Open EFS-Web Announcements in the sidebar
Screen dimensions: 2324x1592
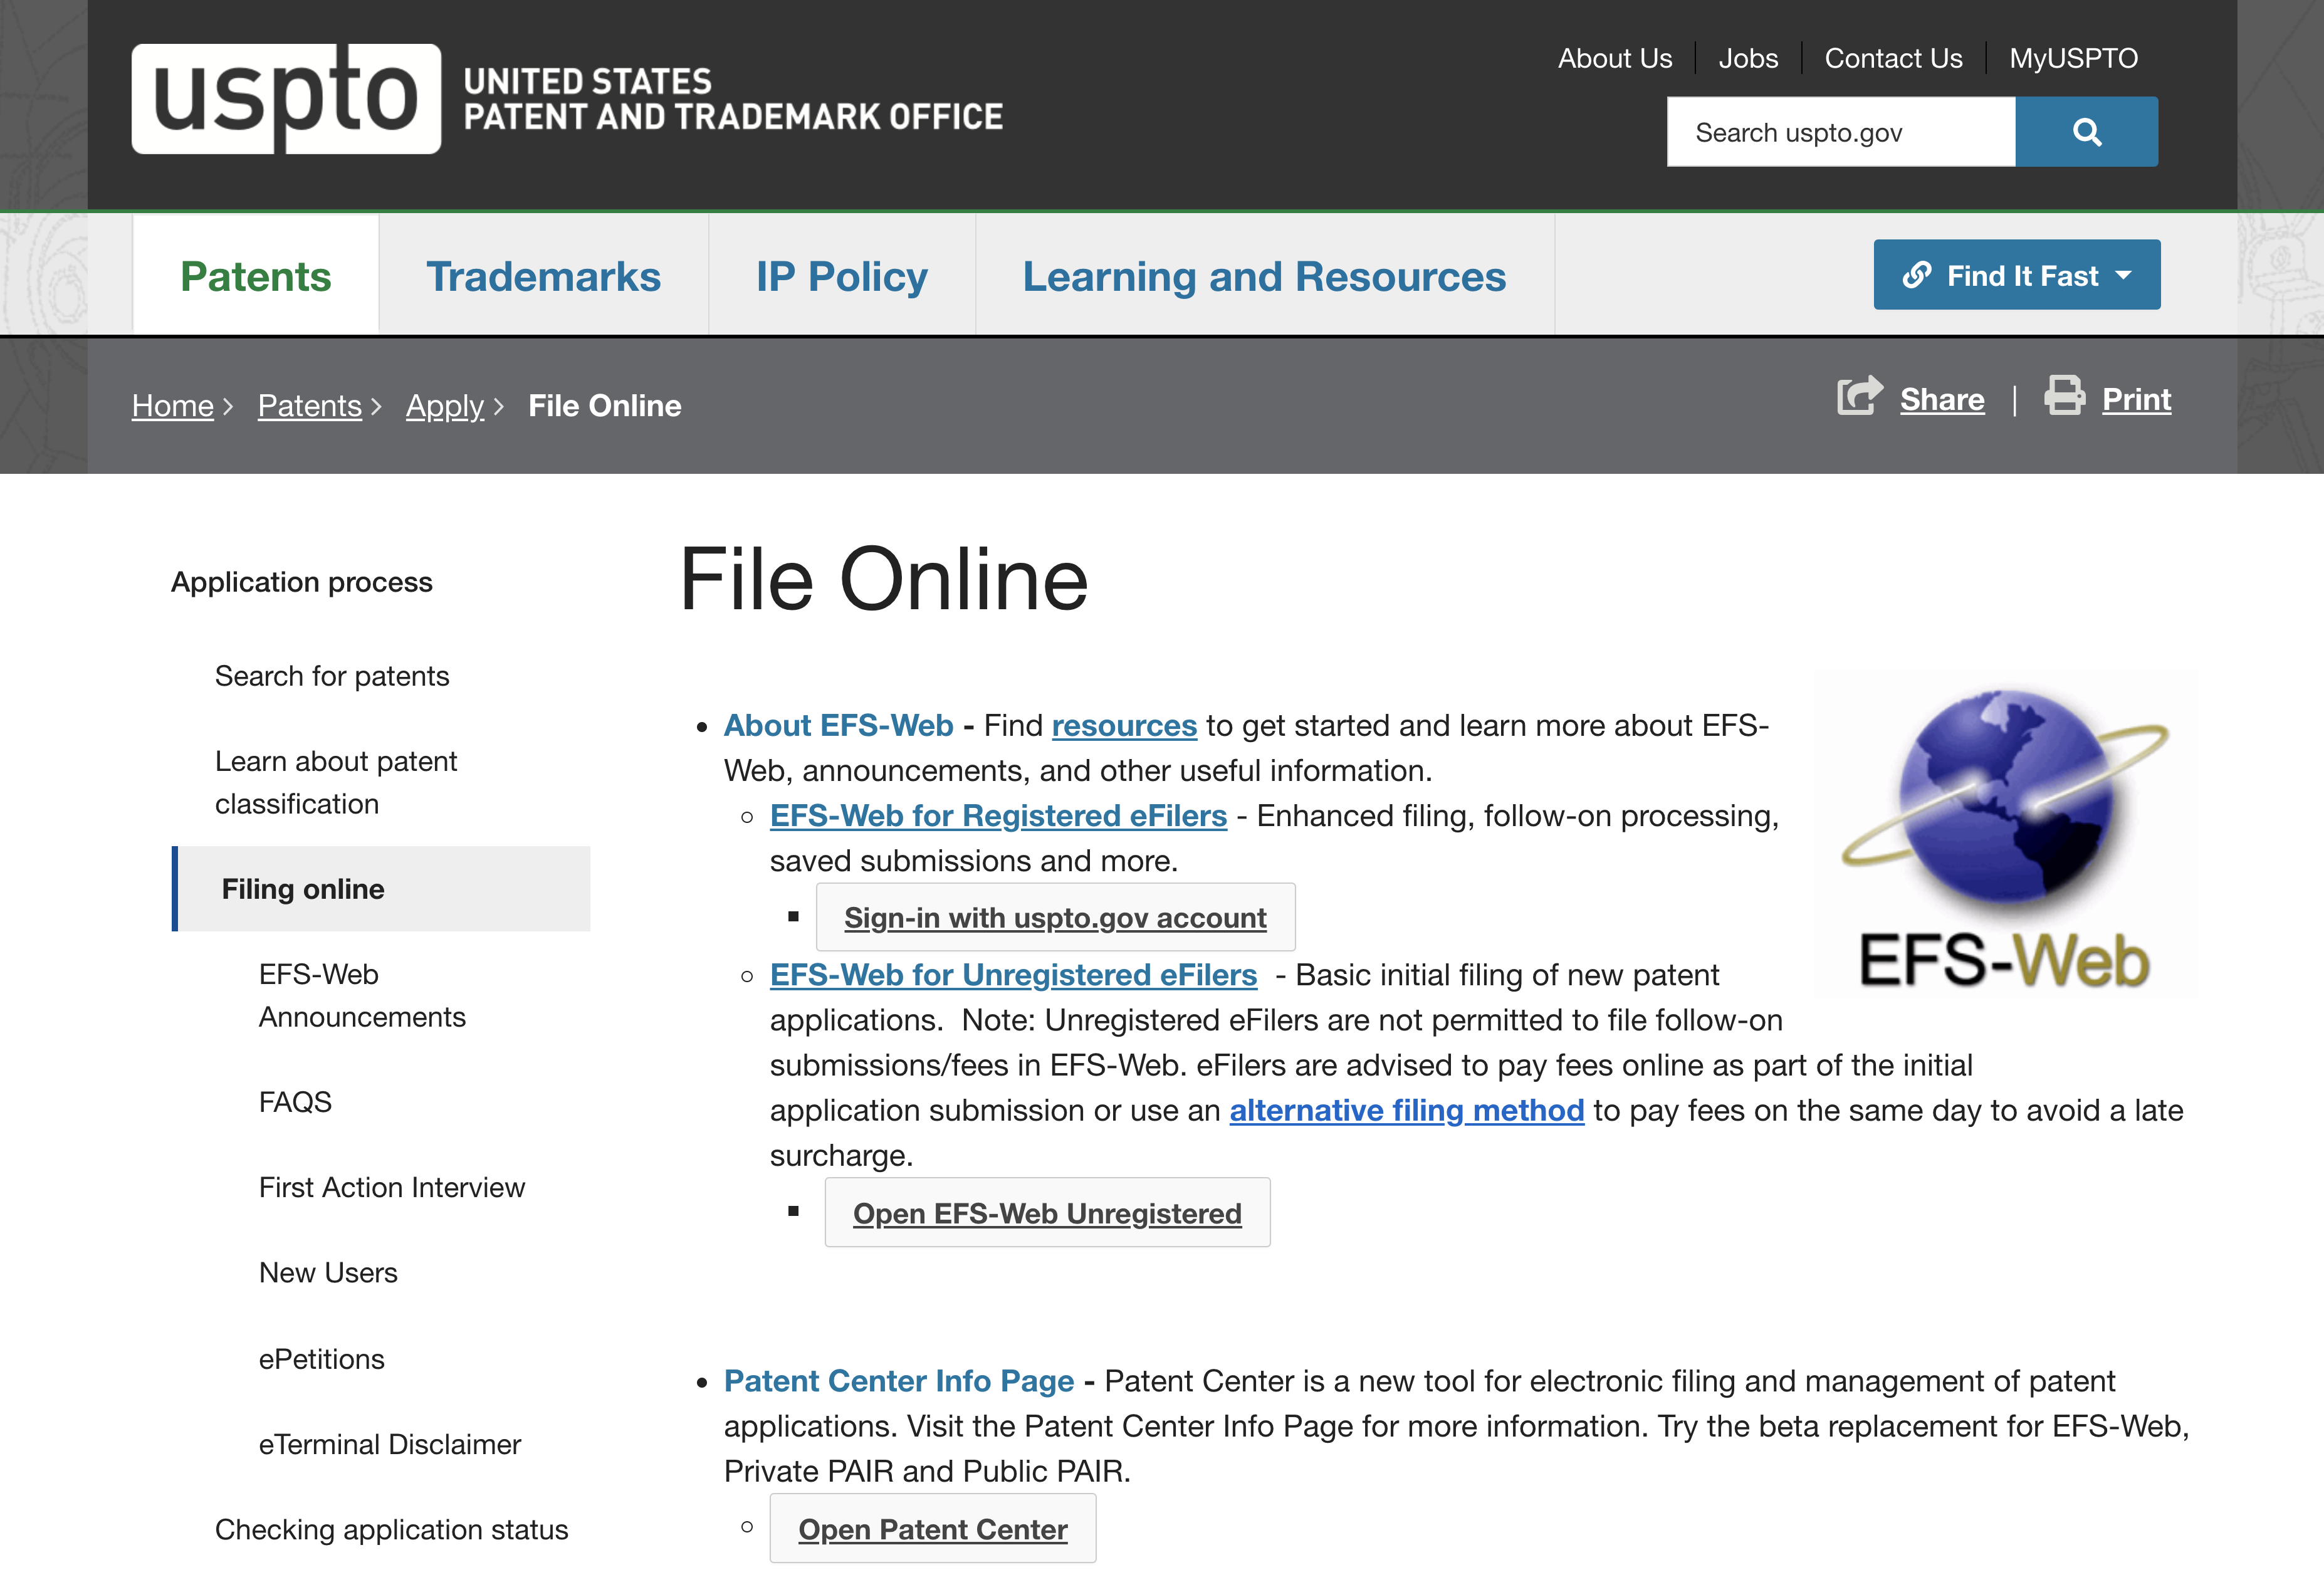click(362, 995)
